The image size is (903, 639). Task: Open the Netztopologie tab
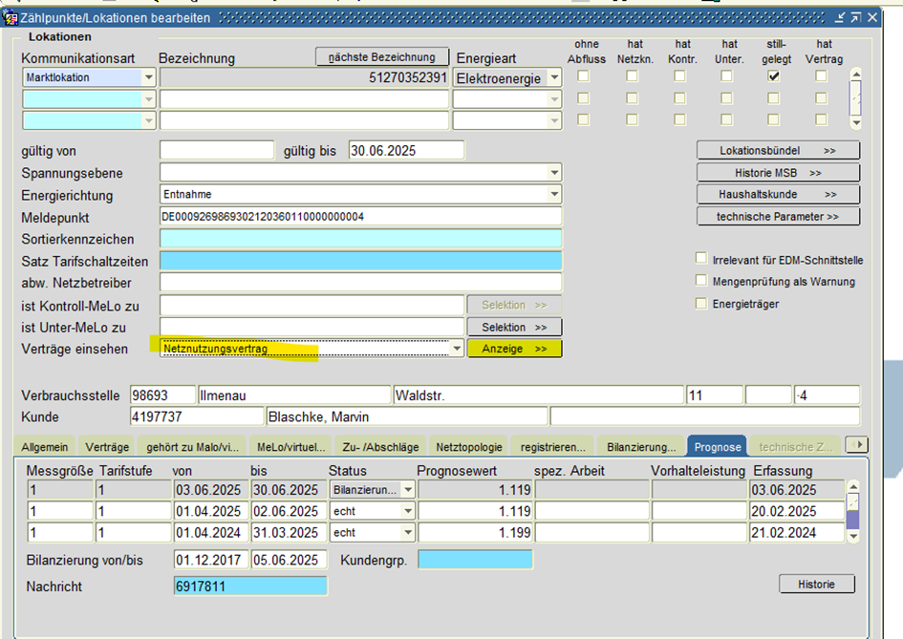[x=467, y=446]
